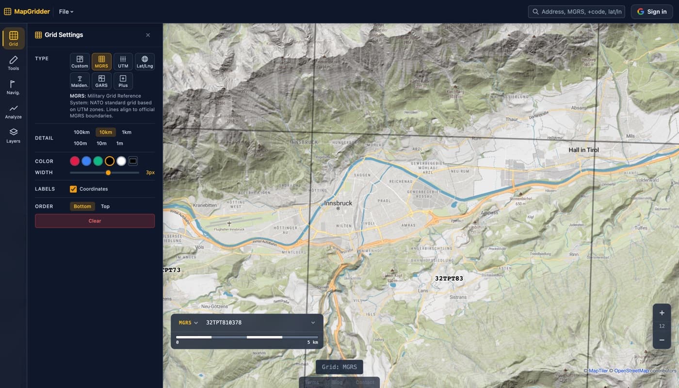Open the Analyze panel in the sidebar
The height and width of the screenshot is (388, 679).
coord(14,111)
